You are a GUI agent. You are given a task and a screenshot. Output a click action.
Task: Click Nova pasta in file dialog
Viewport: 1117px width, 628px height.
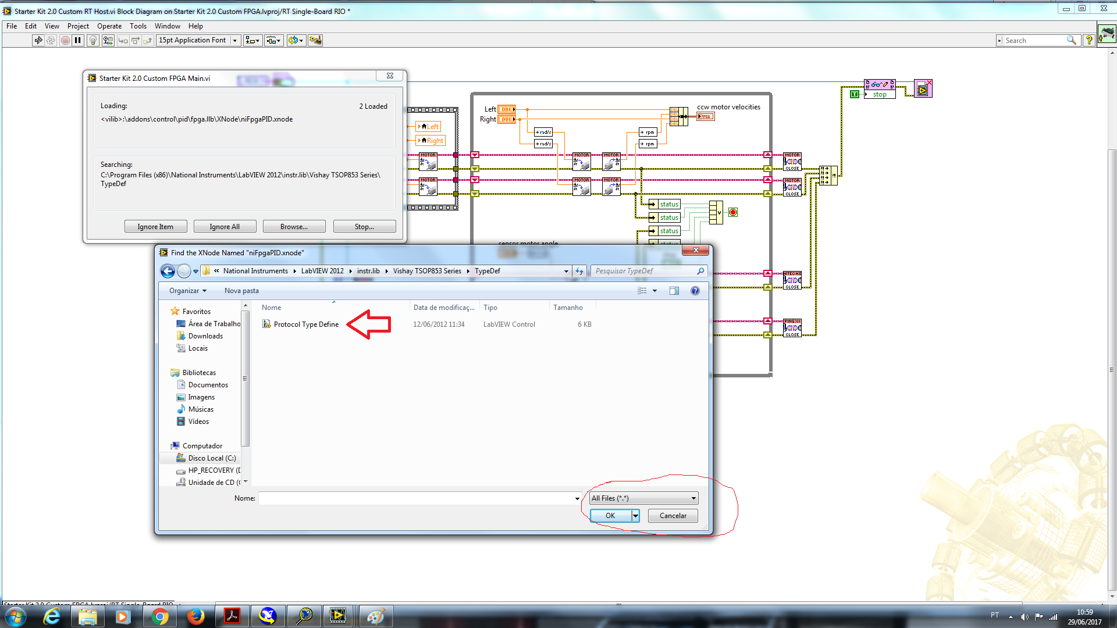[x=241, y=291]
